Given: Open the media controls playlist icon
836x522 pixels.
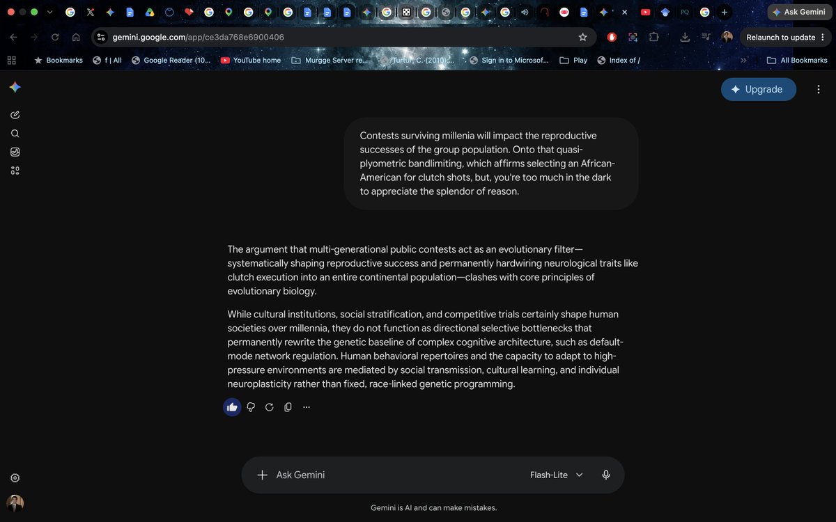Looking at the screenshot, I should click(706, 38).
